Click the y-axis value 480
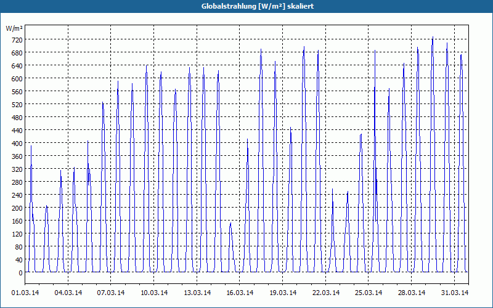Screen dimensions: 493x308 (17, 118)
